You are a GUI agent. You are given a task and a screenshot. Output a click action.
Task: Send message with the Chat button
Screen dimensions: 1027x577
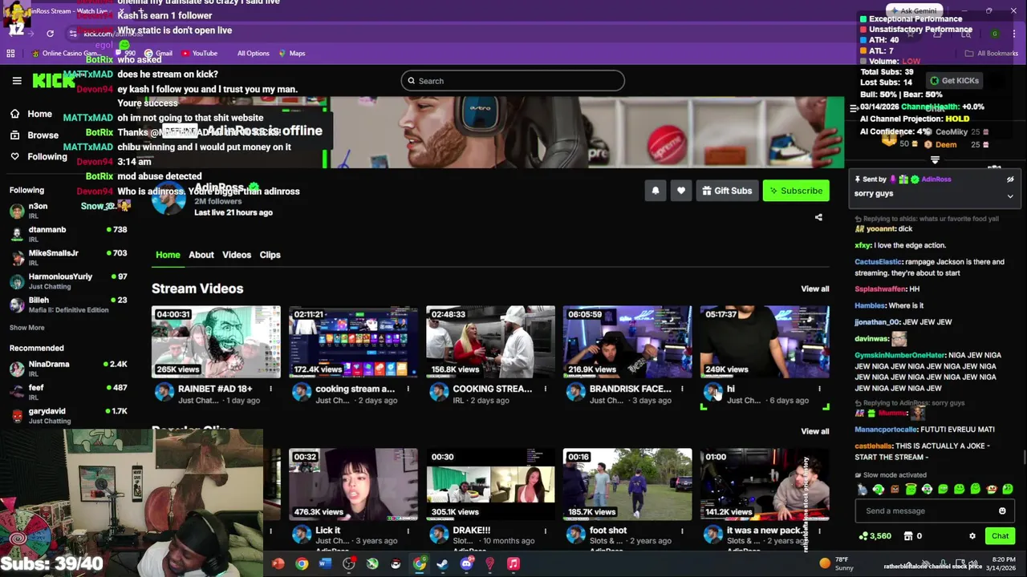(1000, 536)
